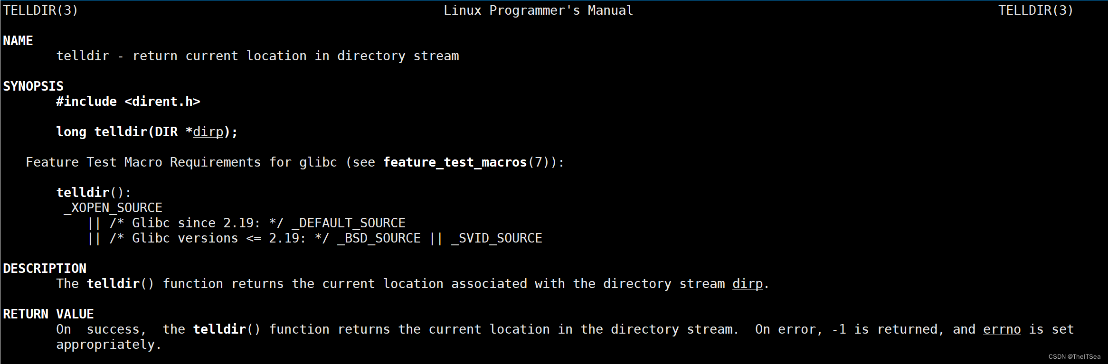The width and height of the screenshot is (1108, 364).
Task: Click the underlined word errno
Action: point(1002,329)
